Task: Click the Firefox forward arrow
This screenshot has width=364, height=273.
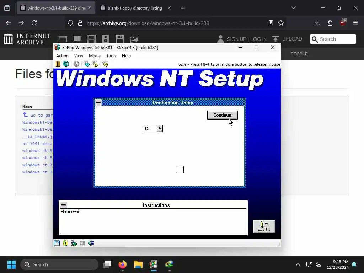Action: (21, 23)
